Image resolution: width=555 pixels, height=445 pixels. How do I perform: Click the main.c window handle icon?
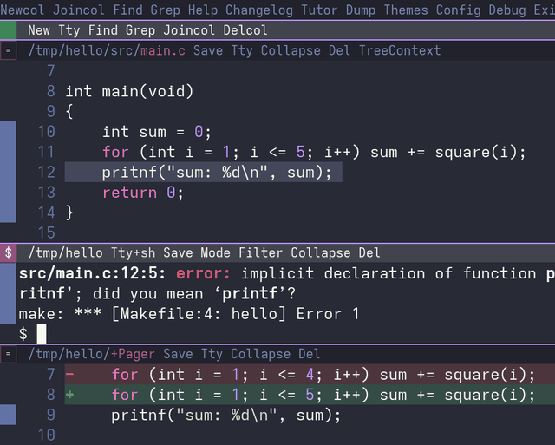[x=8, y=50]
